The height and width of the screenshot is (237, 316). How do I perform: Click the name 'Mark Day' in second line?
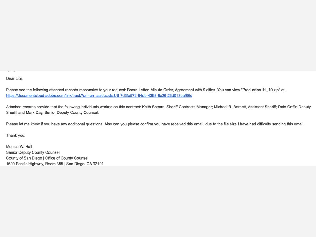pos(34,113)
